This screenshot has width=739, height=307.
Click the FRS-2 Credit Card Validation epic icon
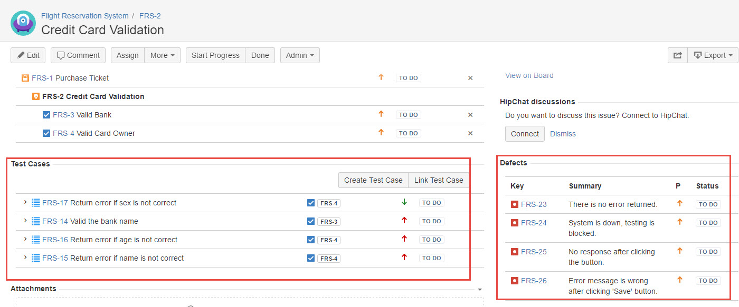pos(36,96)
